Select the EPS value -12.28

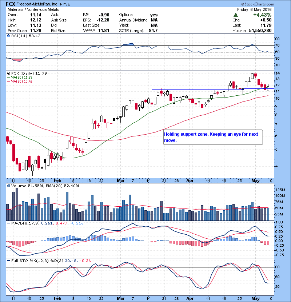coord(103,20)
